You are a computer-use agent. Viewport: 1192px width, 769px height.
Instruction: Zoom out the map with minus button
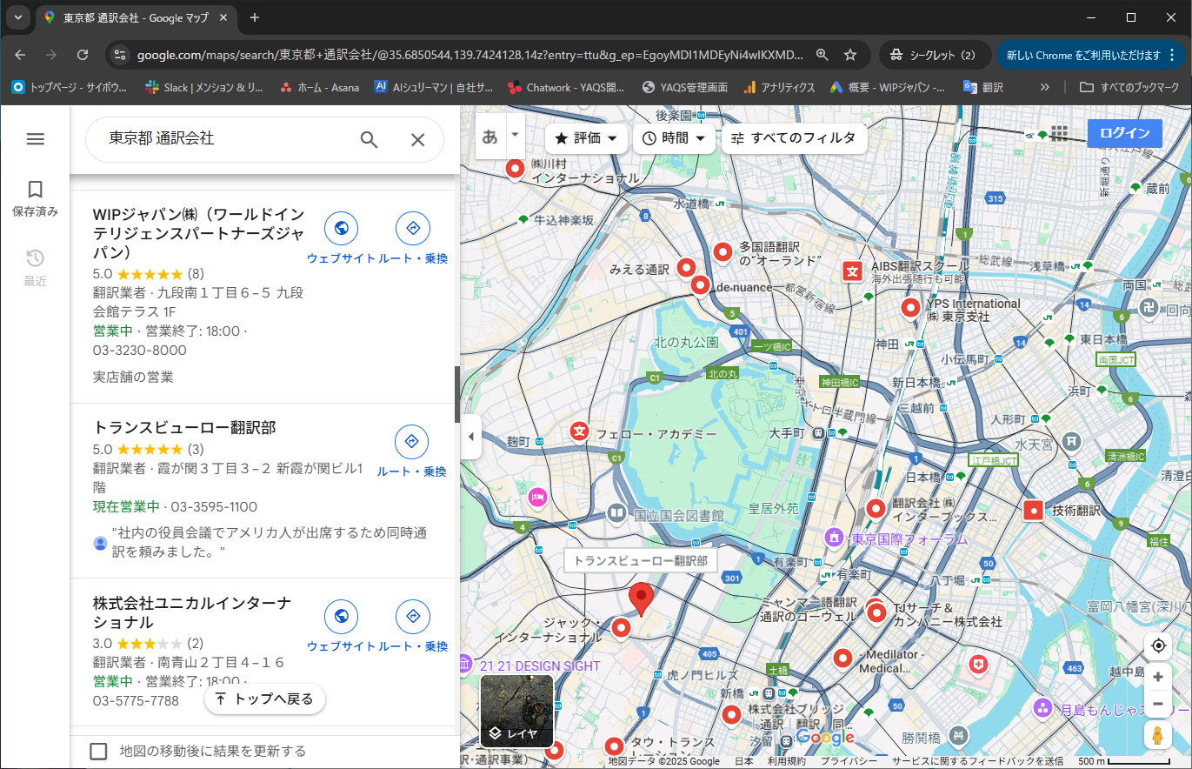pyautogui.click(x=1157, y=704)
